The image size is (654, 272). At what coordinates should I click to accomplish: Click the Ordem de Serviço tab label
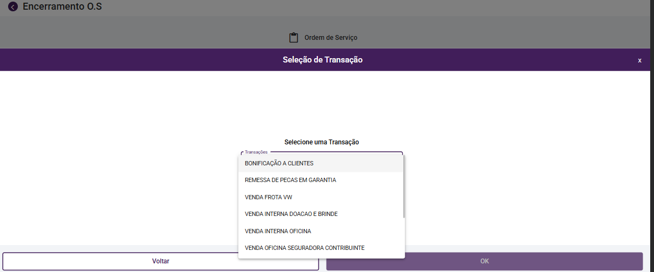click(x=331, y=38)
